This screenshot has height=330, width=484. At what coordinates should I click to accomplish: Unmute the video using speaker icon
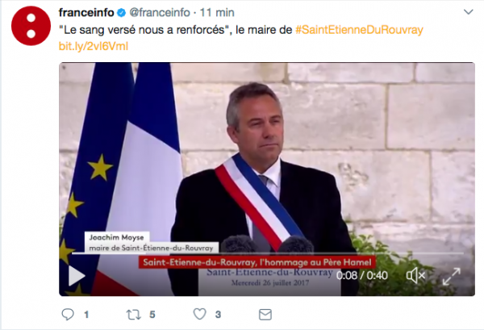tap(415, 275)
